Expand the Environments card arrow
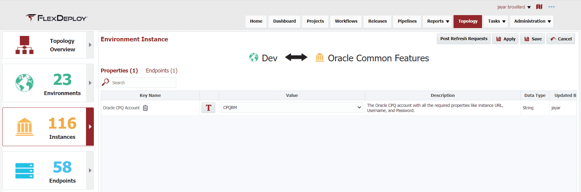Screen dimensions: 581x192 [x=90, y=83]
